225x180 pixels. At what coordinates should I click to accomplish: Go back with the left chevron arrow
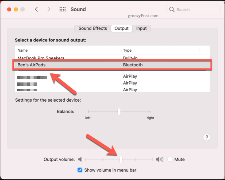[x=37, y=9]
